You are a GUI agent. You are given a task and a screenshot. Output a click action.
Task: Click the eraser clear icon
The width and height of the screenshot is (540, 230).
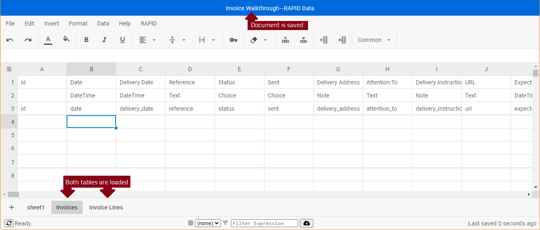[254, 40]
